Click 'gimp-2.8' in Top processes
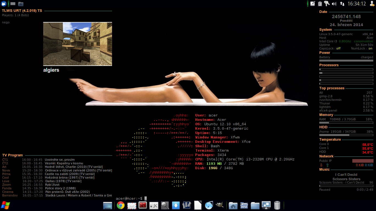Screen dimensions: 376x211 click(x=326, y=96)
